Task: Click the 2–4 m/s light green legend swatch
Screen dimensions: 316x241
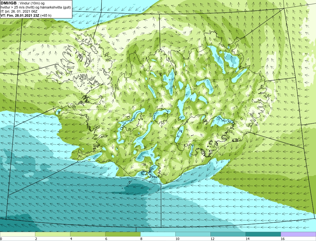Action: pos(52,234)
